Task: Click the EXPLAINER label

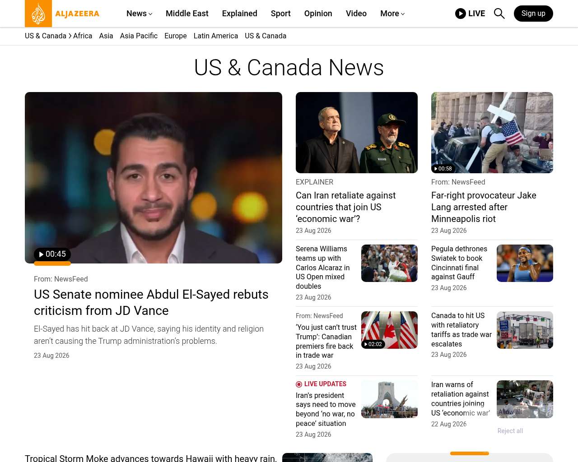Action: pyautogui.click(x=314, y=182)
